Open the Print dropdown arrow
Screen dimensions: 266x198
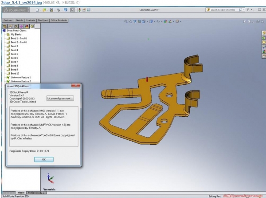click(62, 10)
